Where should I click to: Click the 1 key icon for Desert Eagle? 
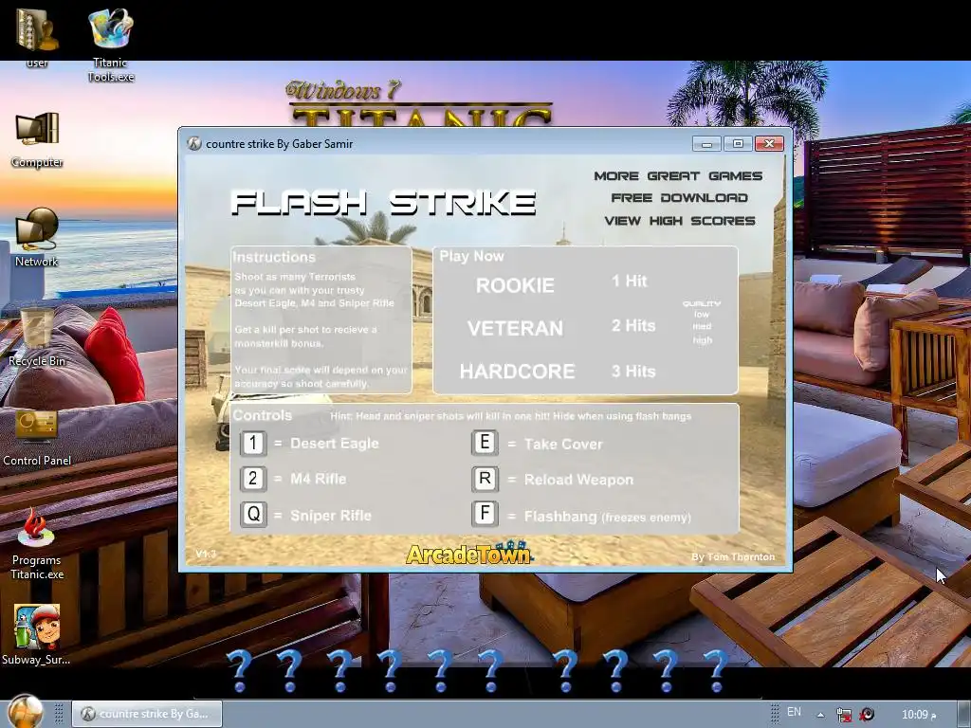(252, 444)
